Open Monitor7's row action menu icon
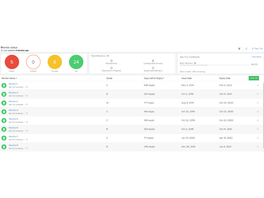264x198 pixels. point(258,138)
